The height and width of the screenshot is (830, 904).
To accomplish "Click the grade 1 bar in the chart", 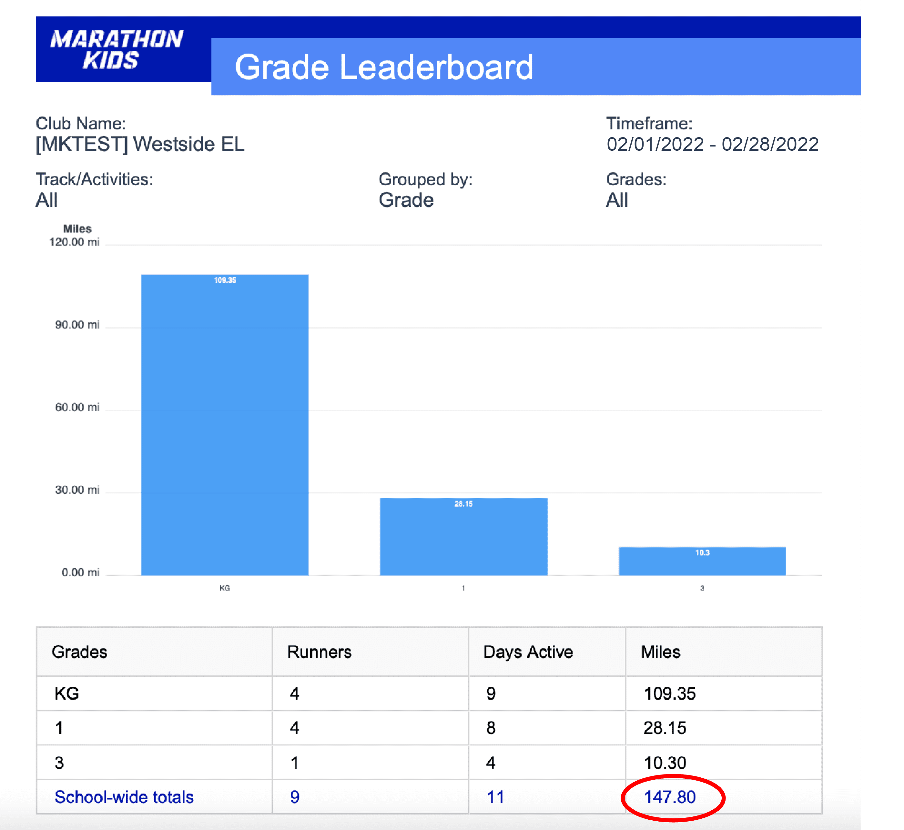I will pos(463,536).
